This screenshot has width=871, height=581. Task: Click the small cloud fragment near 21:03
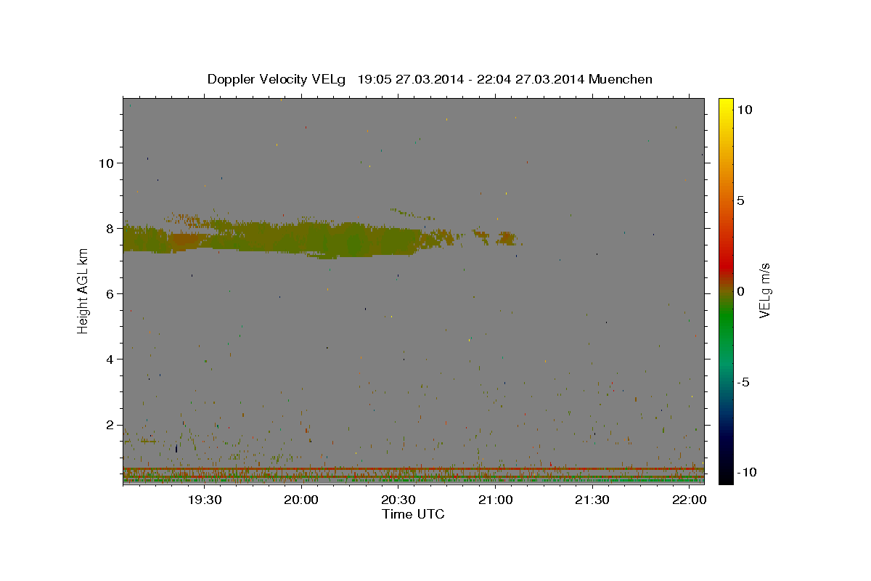pyautogui.click(x=507, y=238)
